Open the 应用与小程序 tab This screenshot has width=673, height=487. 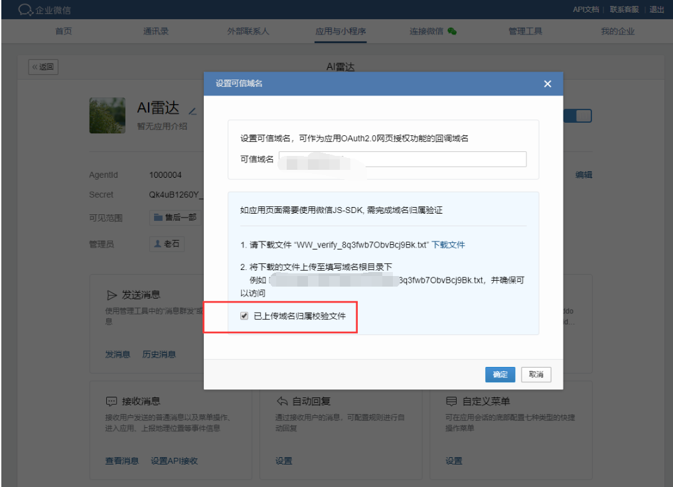[x=340, y=31]
